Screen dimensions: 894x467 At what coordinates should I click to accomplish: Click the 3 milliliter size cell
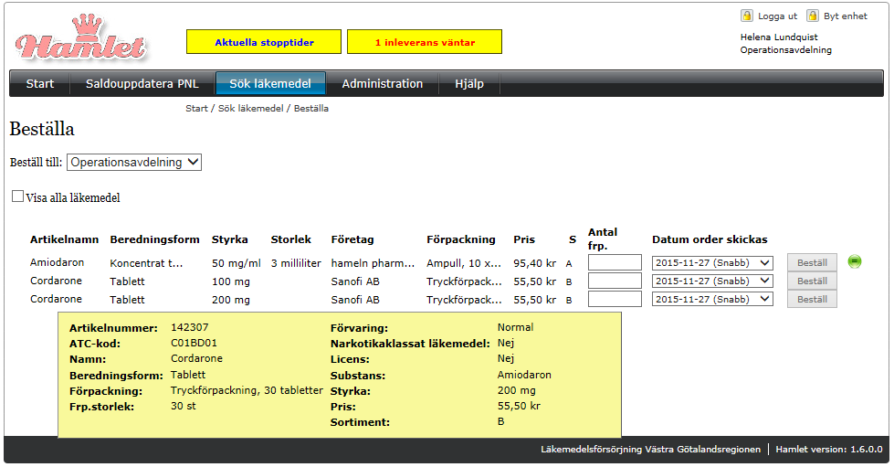(x=296, y=263)
